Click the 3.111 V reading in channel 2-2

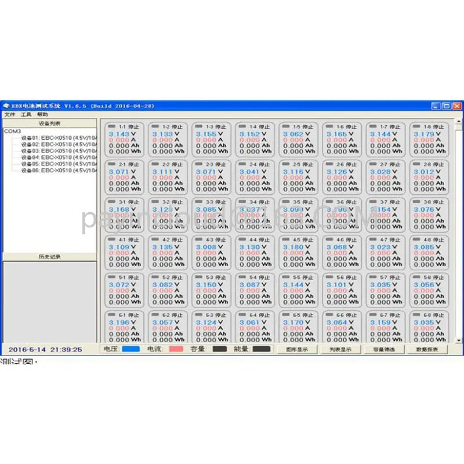[x=166, y=172]
